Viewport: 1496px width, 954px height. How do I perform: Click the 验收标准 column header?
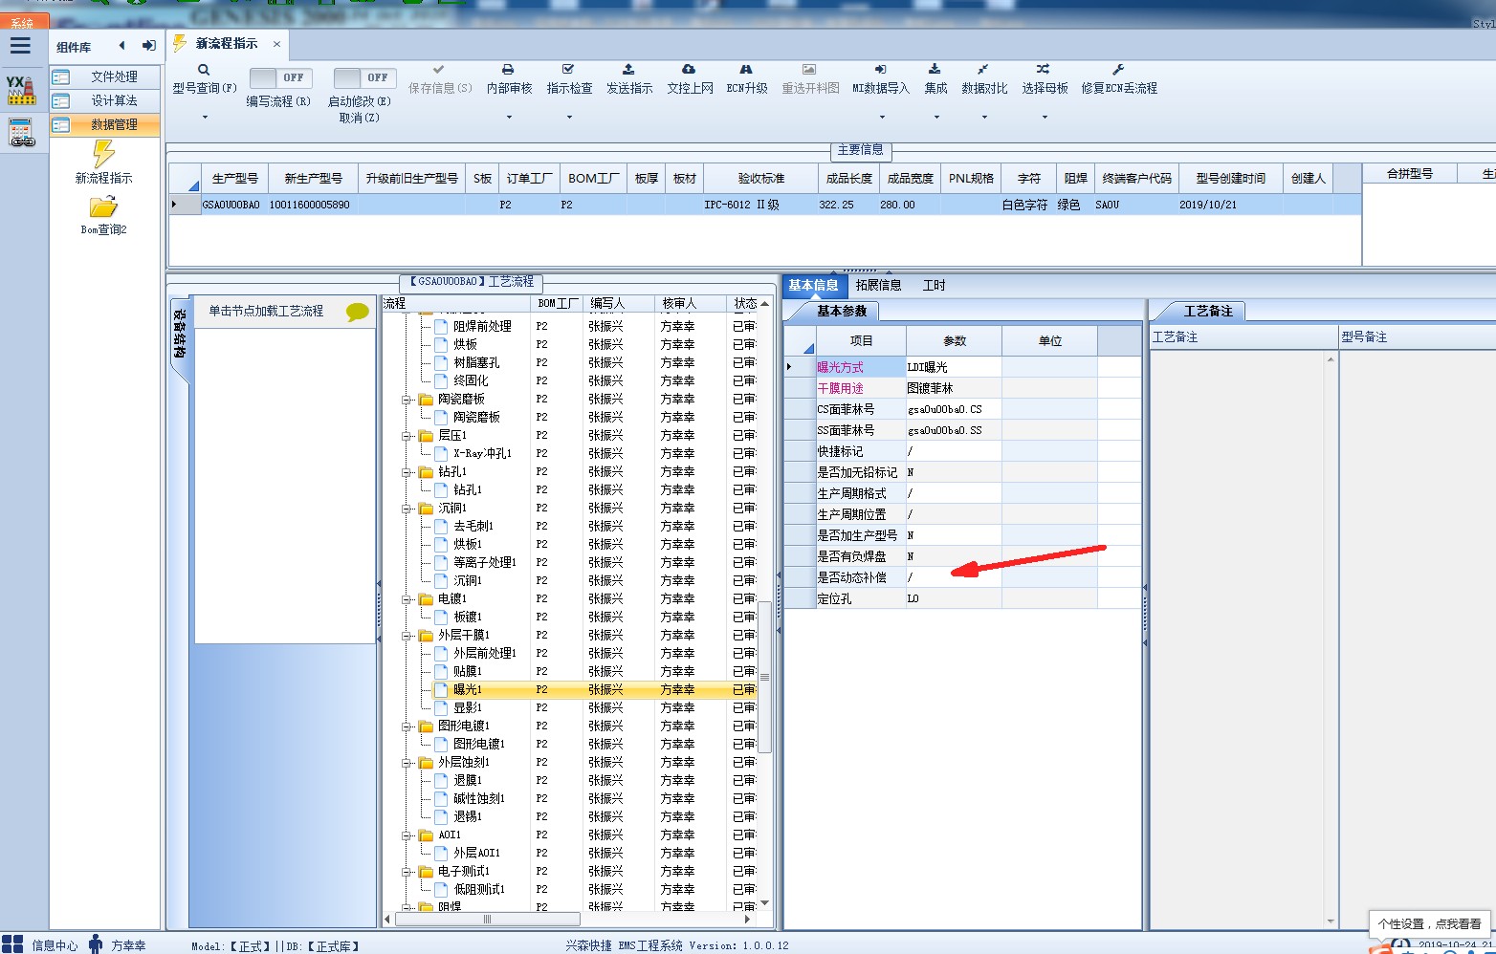760,179
